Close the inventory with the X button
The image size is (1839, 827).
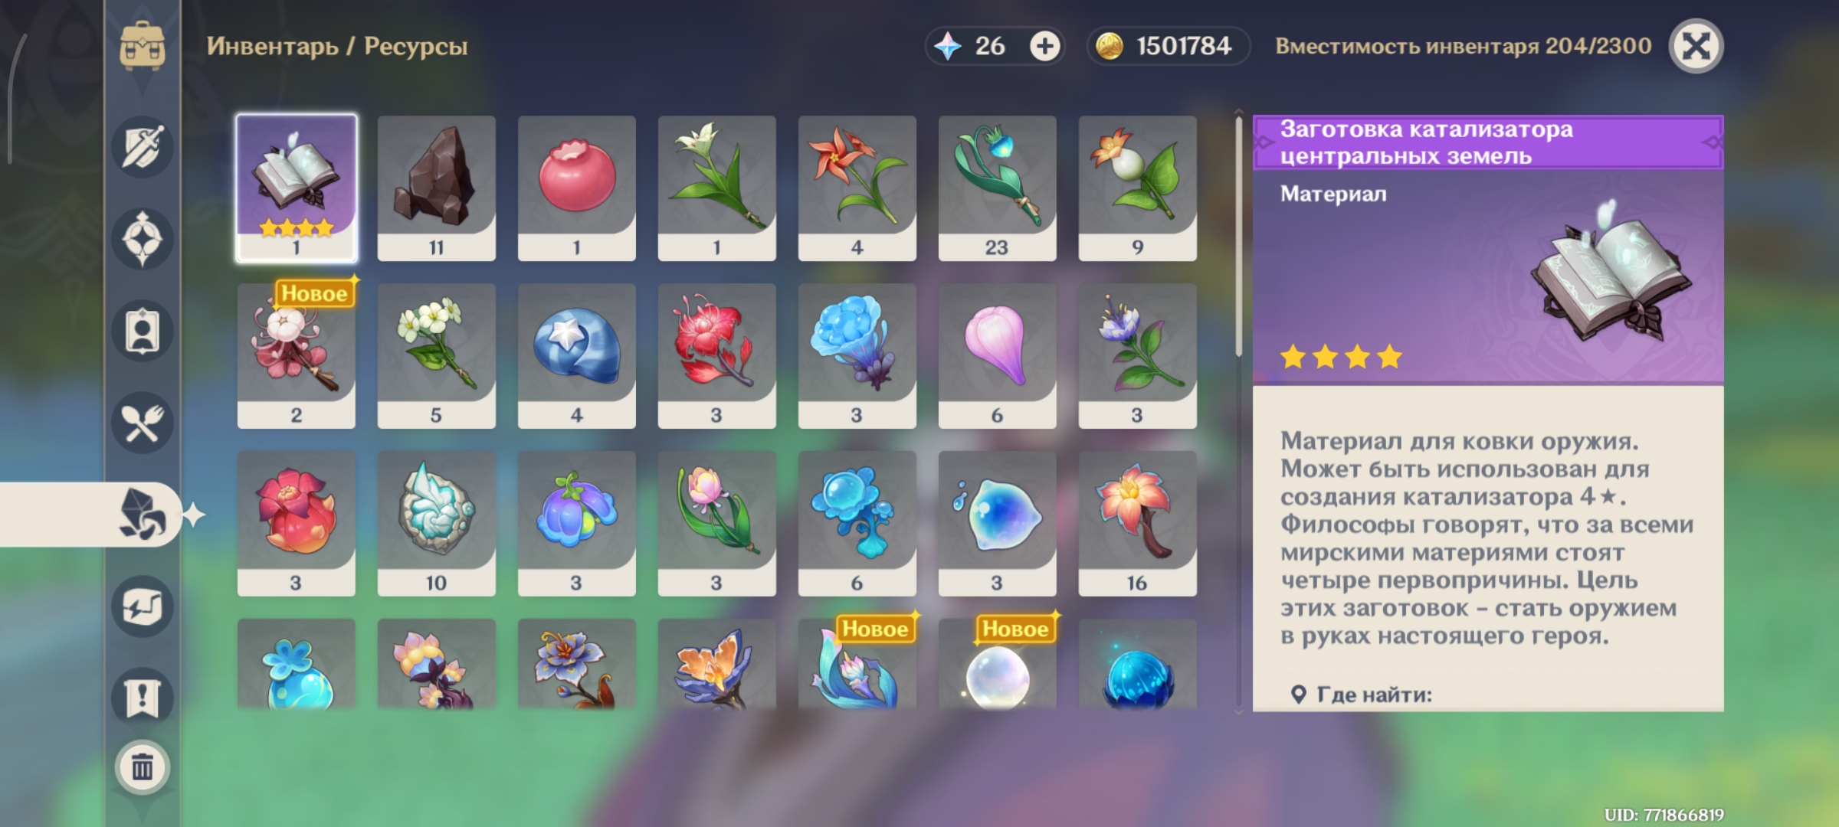click(1696, 46)
